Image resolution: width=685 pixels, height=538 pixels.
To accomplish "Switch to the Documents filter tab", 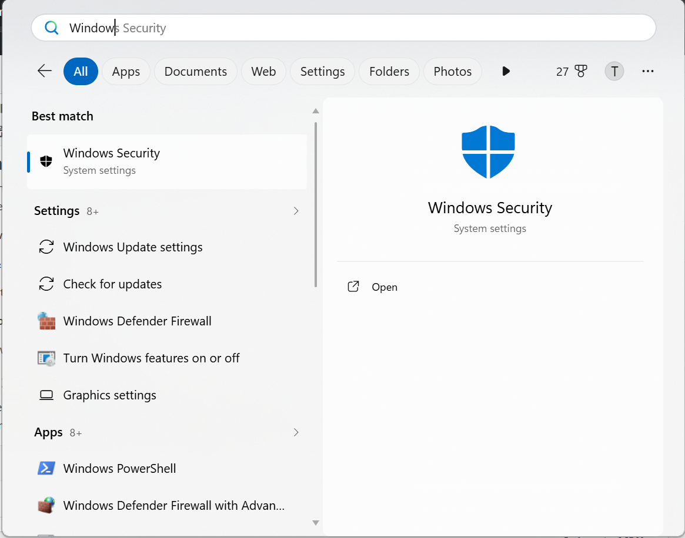I will click(195, 71).
